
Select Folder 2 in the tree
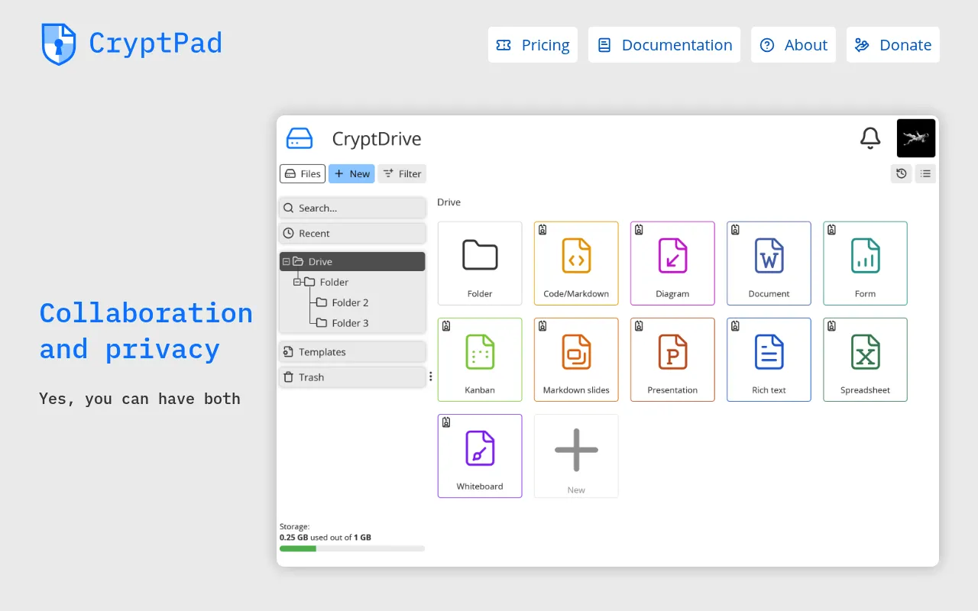click(x=342, y=302)
